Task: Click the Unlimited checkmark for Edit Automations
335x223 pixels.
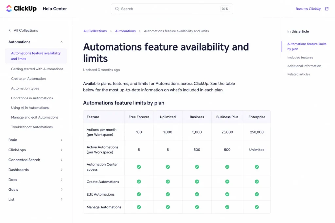Action: click(x=168, y=194)
